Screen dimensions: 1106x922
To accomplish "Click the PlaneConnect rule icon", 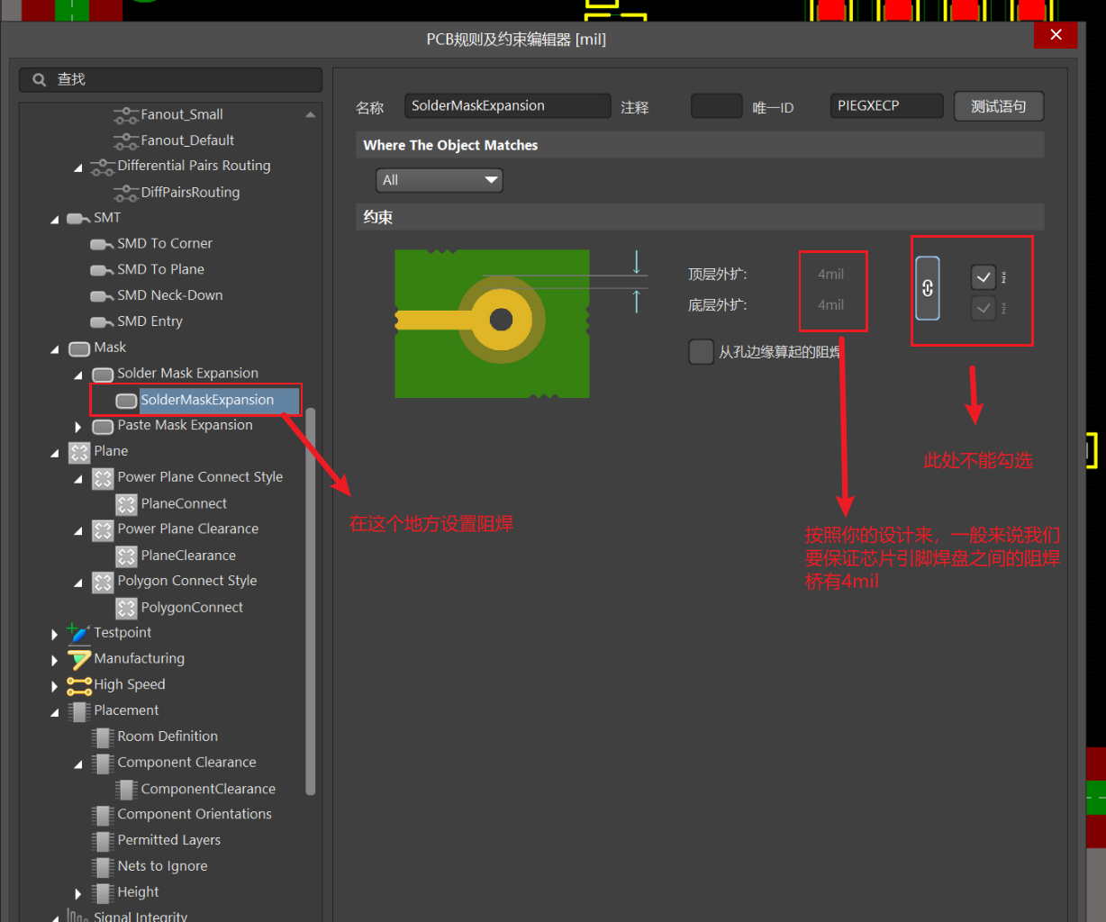I will tap(126, 504).
